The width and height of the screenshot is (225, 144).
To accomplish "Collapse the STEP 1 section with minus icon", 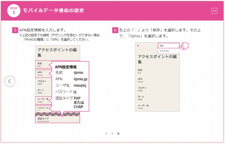I will click(214, 11).
